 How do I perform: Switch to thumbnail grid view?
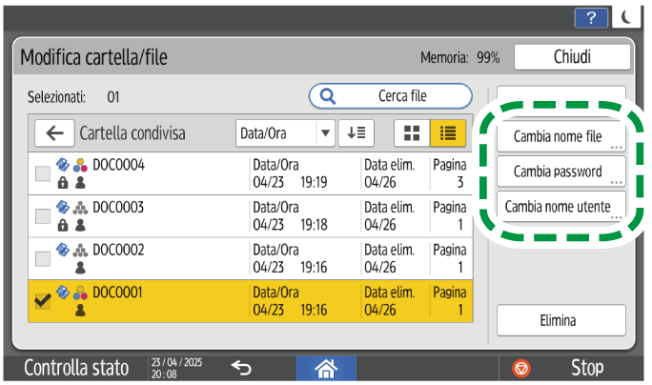click(412, 133)
